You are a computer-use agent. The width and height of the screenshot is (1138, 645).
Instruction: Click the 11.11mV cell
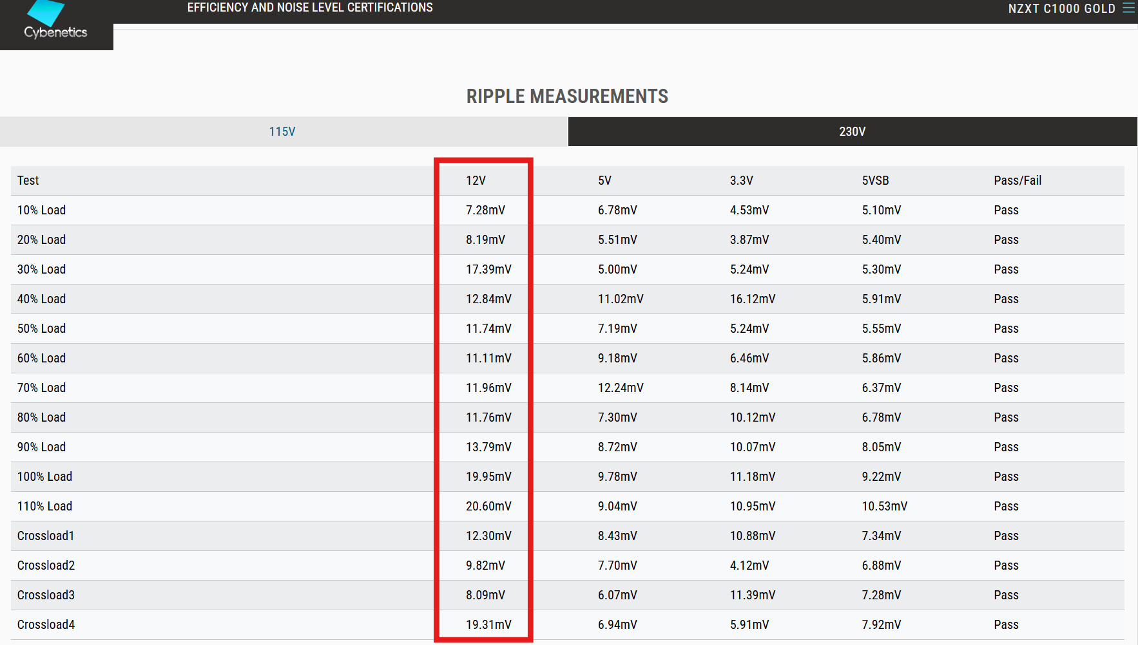click(488, 359)
